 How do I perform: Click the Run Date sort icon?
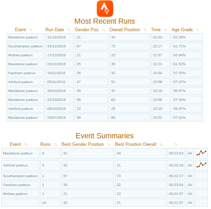(69, 30)
